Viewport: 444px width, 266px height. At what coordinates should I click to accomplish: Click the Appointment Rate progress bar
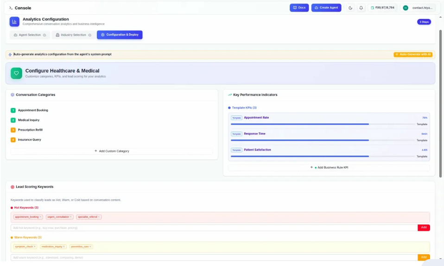tap(323, 124)
